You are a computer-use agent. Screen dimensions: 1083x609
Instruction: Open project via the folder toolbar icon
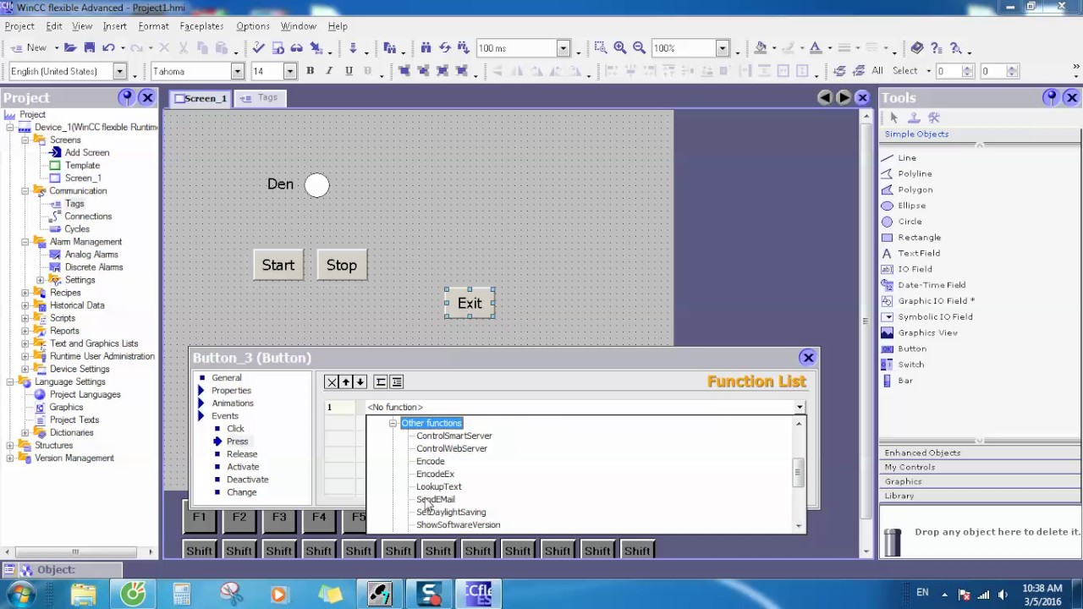click(70, 48)
